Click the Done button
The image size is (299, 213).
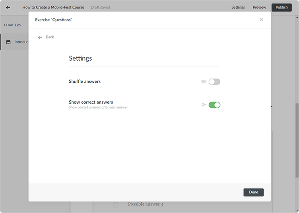[x=253, y=192]
